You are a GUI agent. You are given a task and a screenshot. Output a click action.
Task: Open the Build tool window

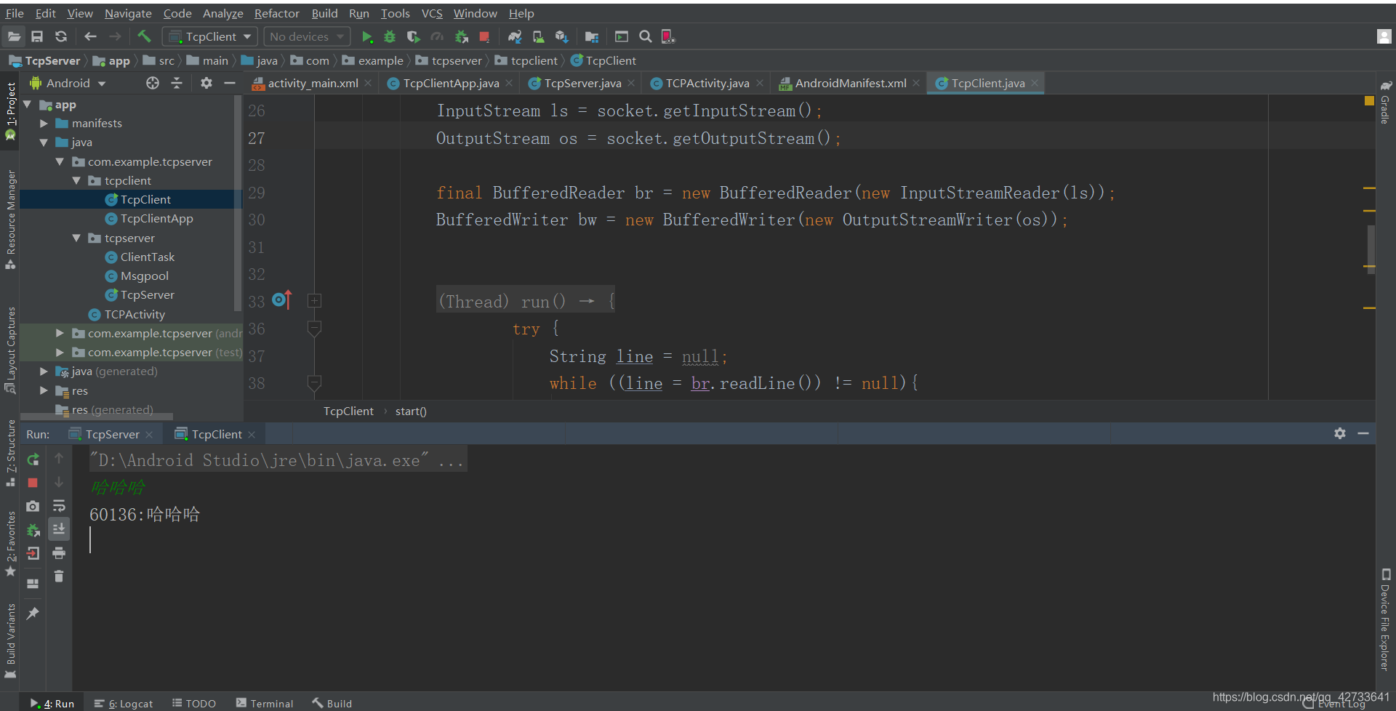(x=332, y=704)
